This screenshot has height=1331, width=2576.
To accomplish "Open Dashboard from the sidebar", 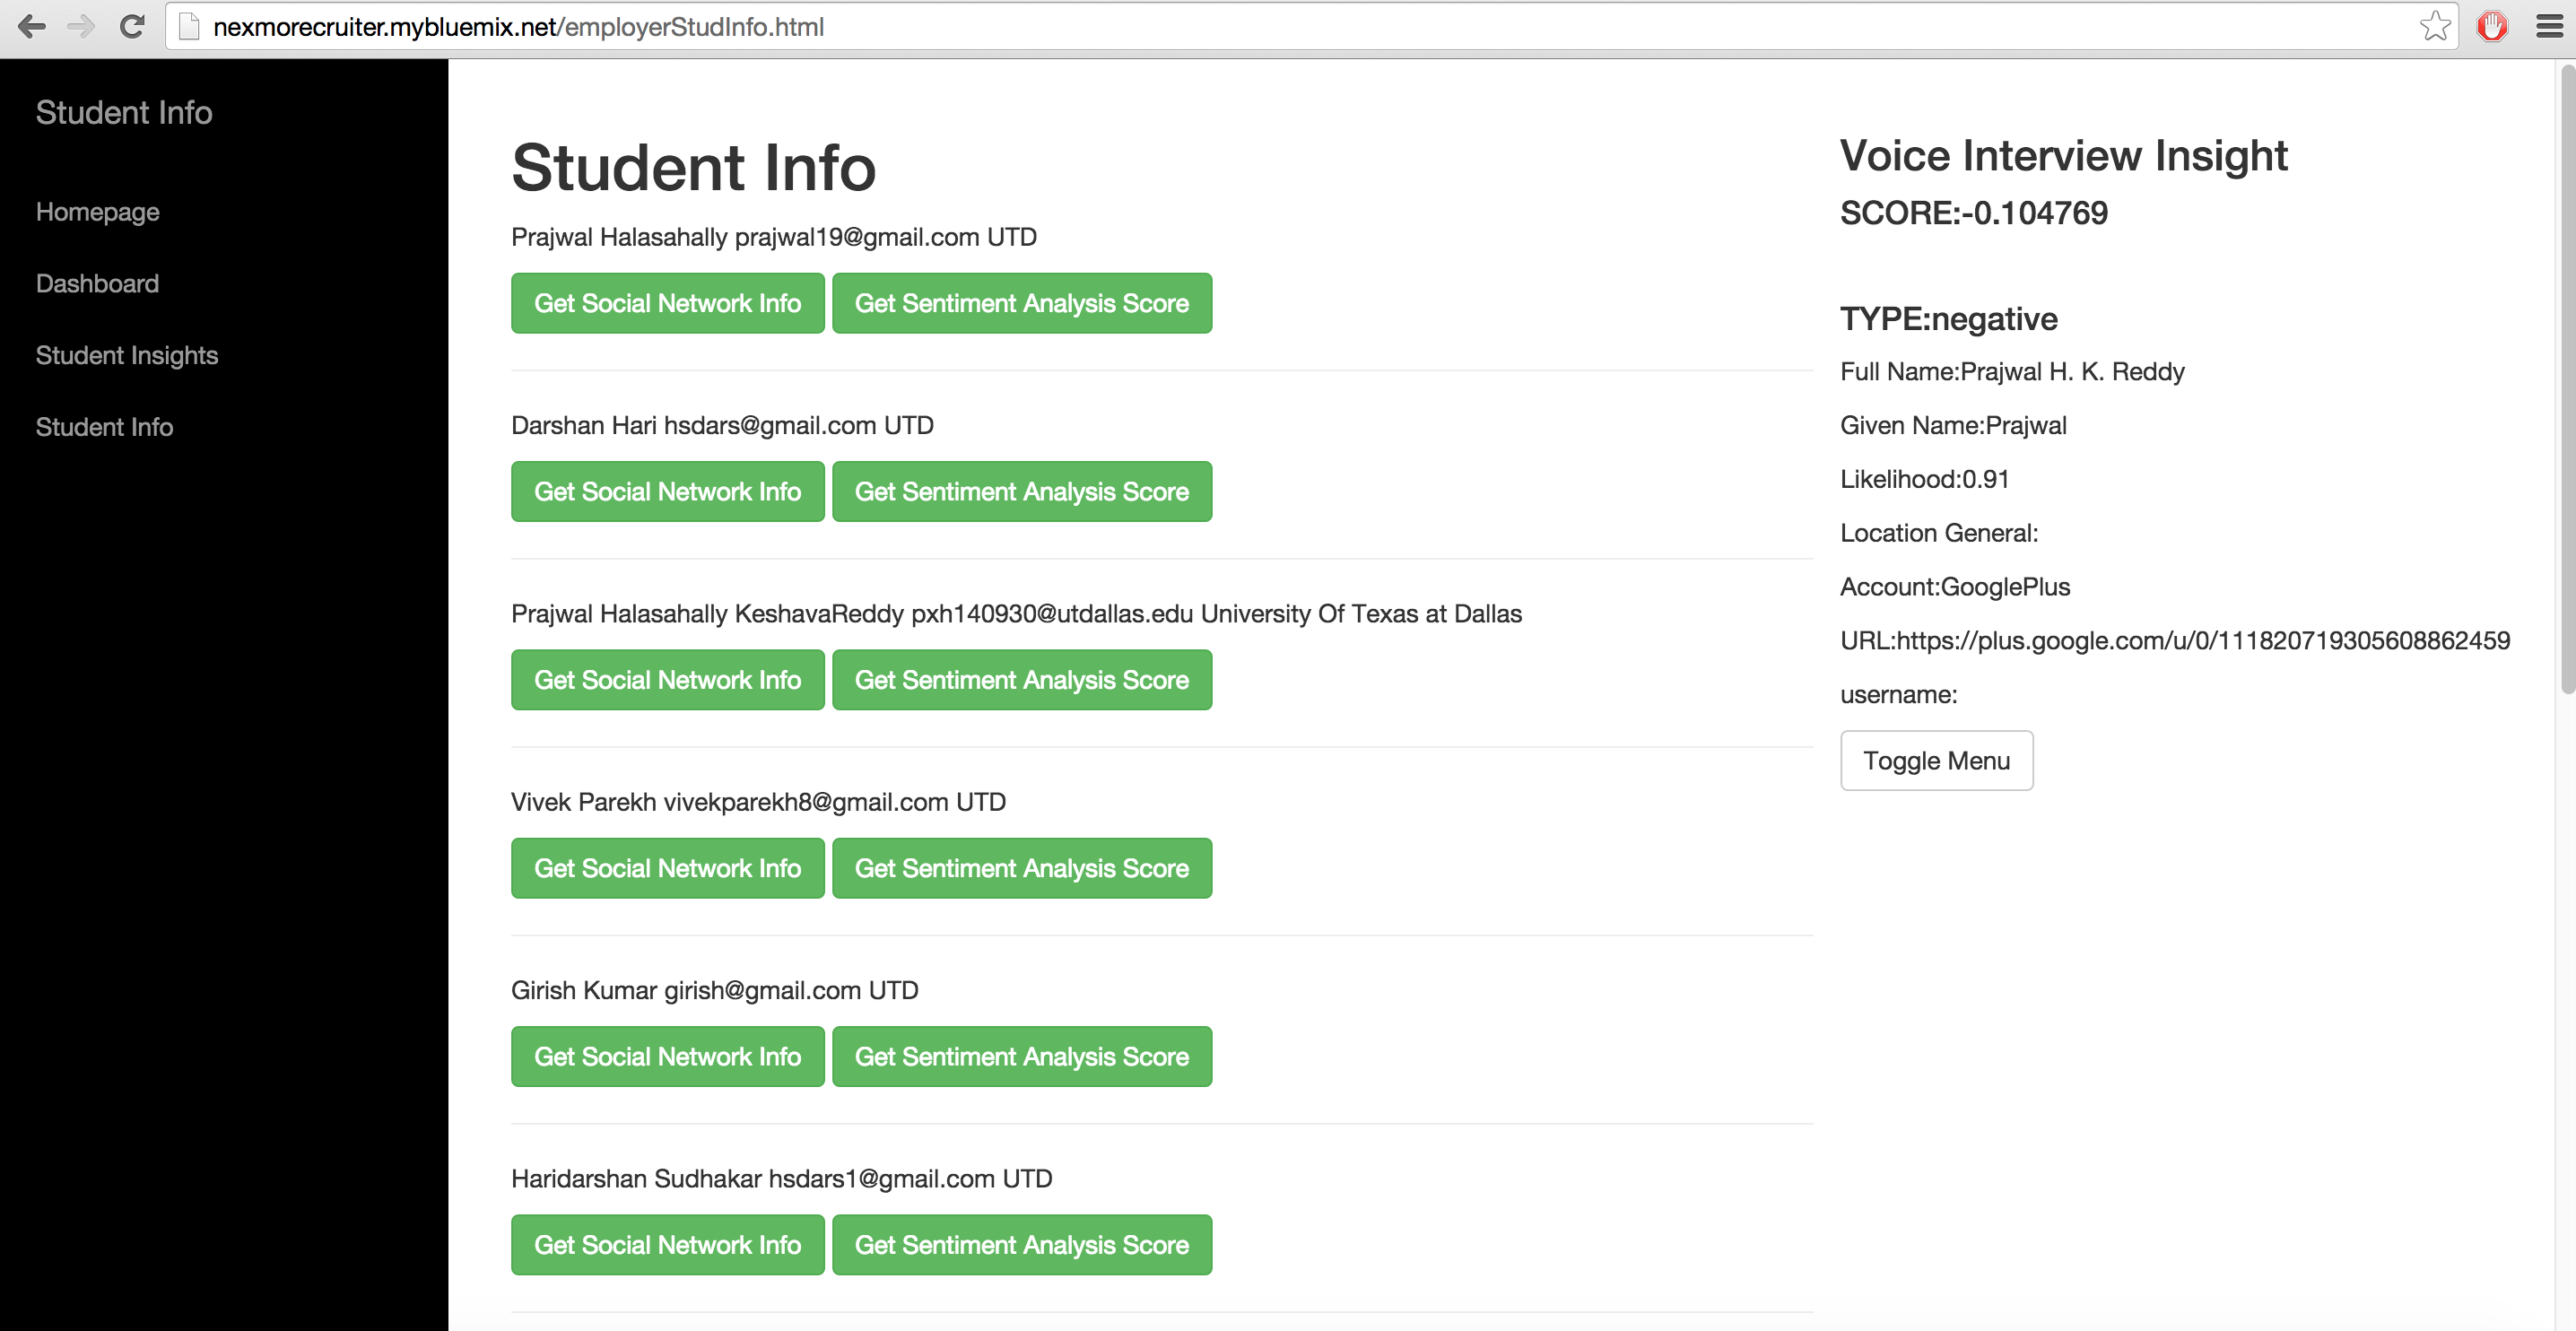I will (97, 284).
